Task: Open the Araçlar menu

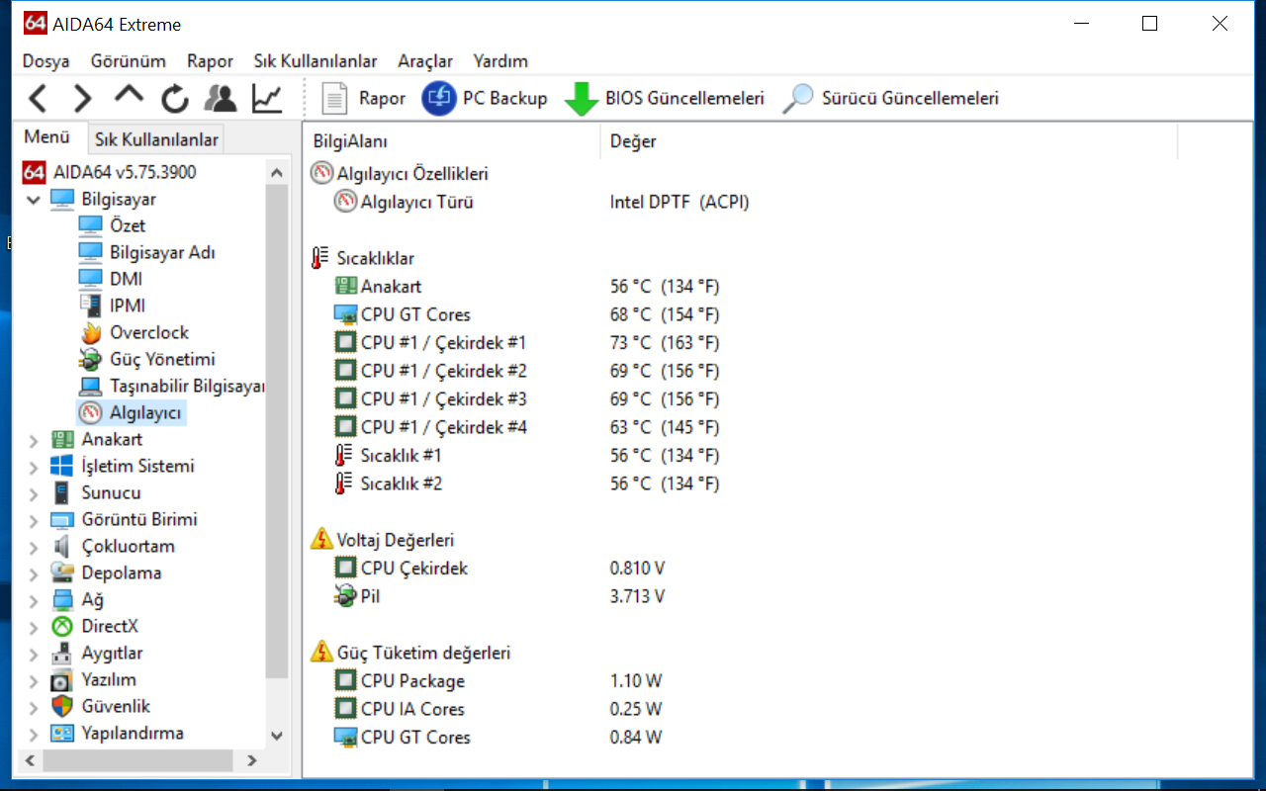Action: click(x=425, y=61)
